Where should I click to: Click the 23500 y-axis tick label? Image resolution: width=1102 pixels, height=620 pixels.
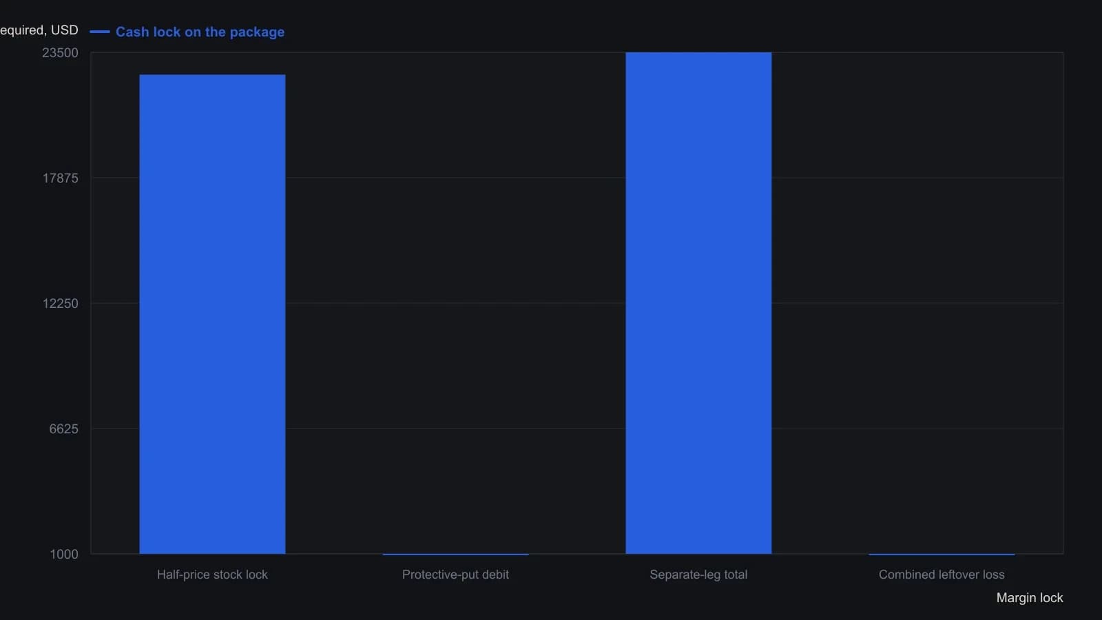click(x=61, y=53)
